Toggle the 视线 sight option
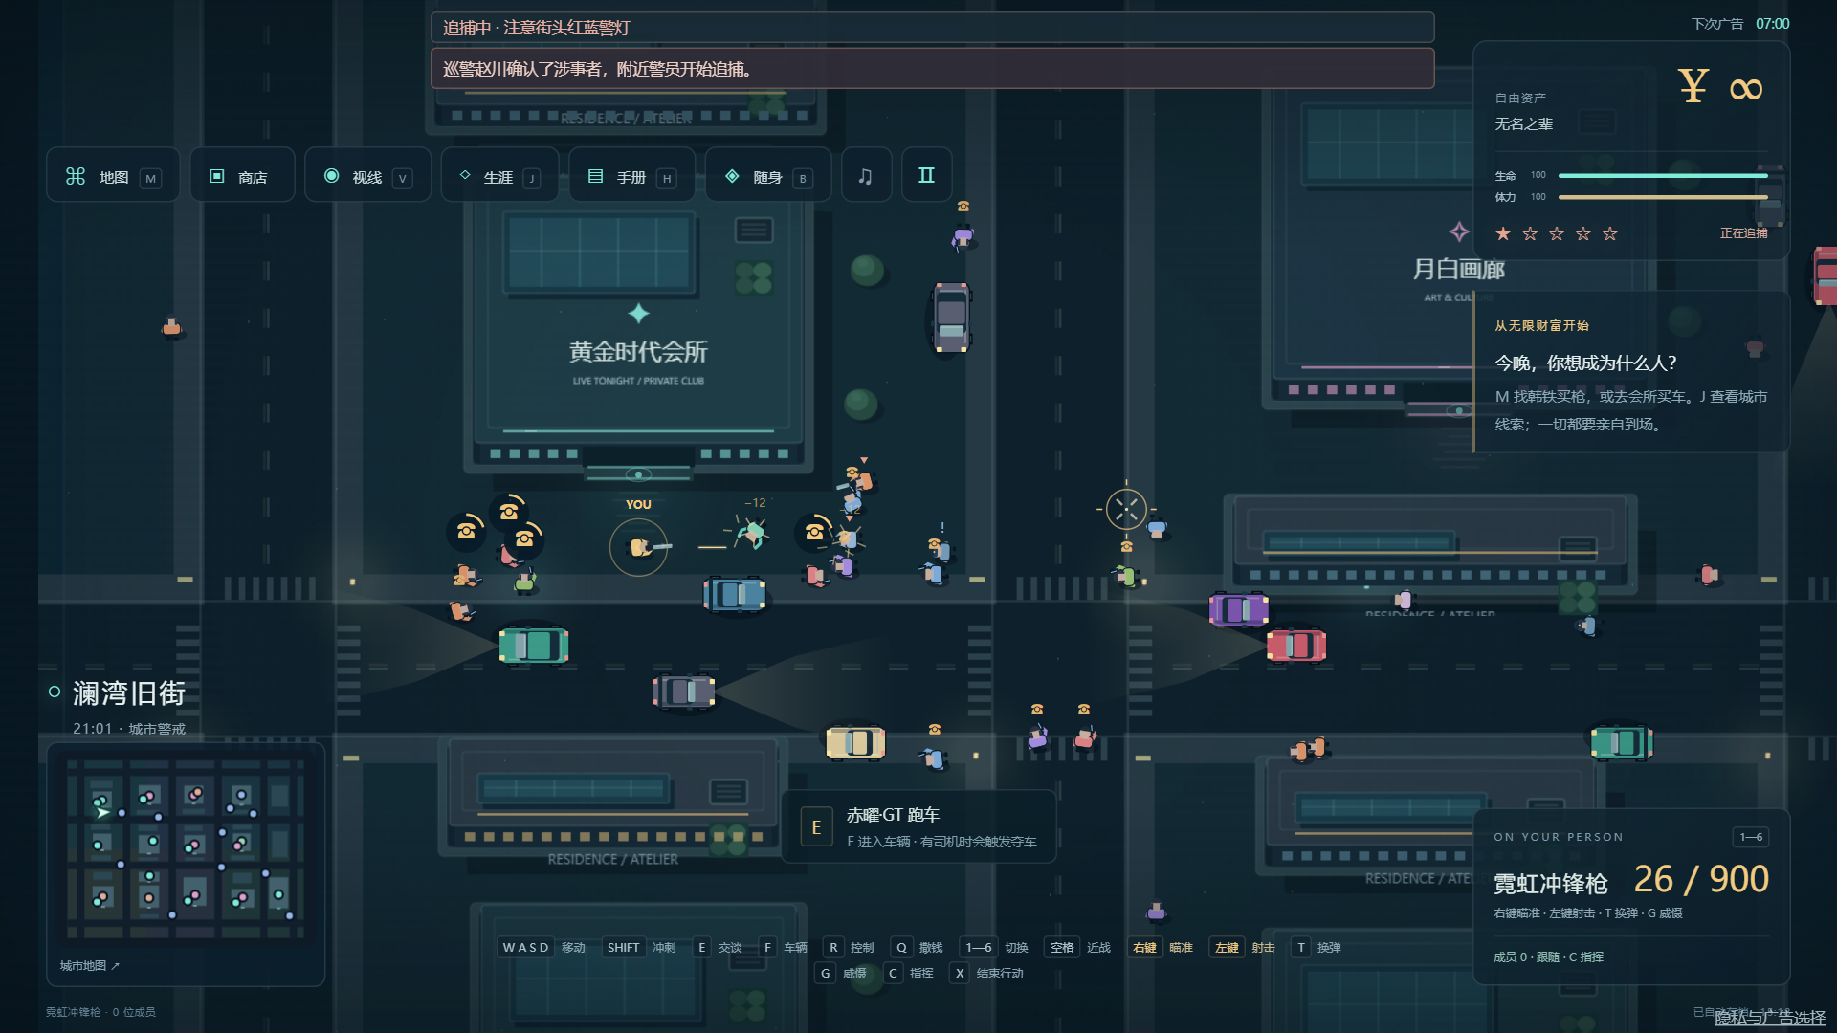This screenshot has height=1033, width=1837. click(367, 176)
